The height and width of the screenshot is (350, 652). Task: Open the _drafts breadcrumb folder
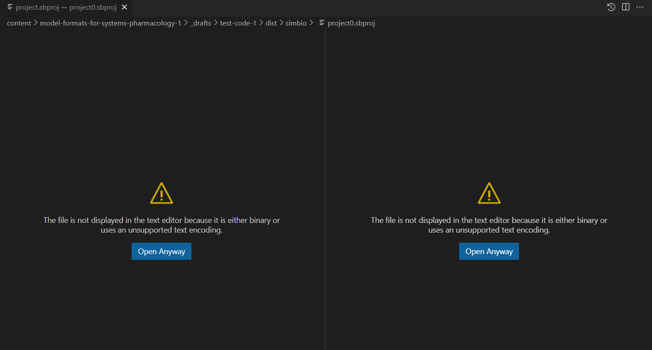200,23
